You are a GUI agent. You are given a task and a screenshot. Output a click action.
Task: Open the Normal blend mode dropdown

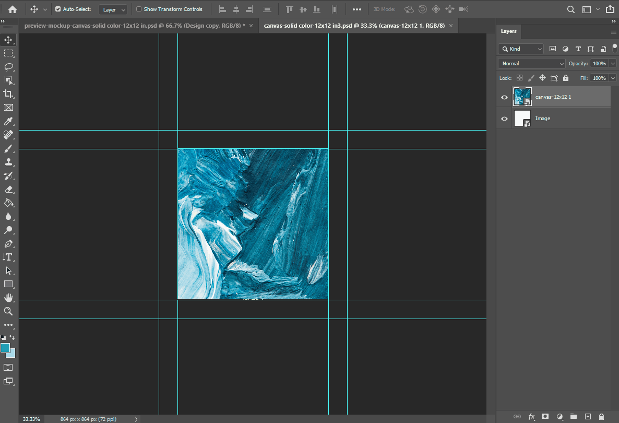532,64
